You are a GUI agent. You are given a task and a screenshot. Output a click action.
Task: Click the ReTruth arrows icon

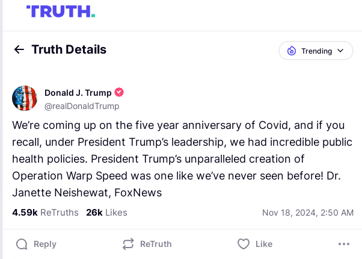127,244
